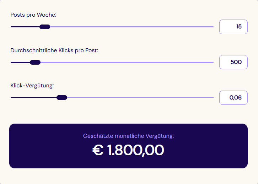Click the Klick-Vergütung slider handle
The image size is (258, 184).
[62, 97]
